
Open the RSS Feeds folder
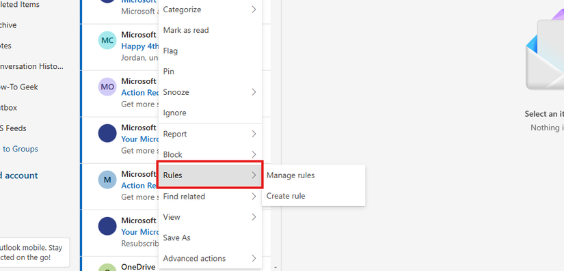click(13, 128)
